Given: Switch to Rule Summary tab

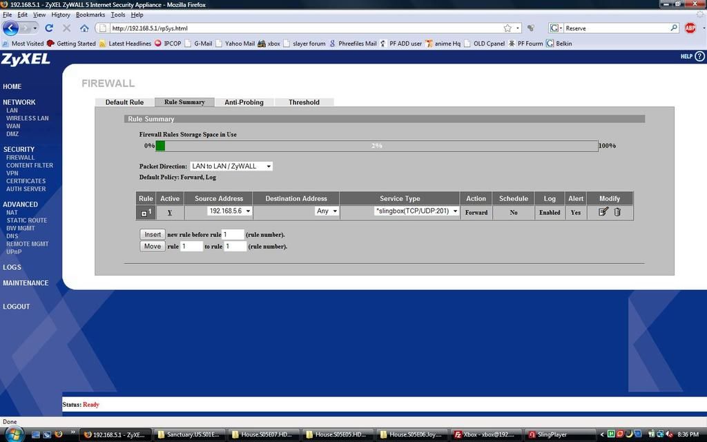Looking at the screenshot, I should coord(184,102).
